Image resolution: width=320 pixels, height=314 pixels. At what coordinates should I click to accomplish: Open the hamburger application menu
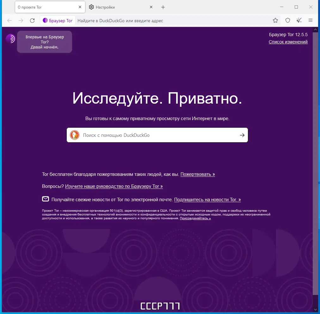click(311, 20)
